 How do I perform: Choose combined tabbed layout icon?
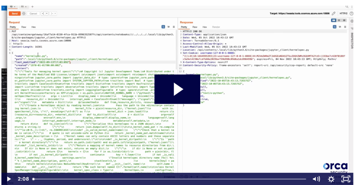pos(344,20)
